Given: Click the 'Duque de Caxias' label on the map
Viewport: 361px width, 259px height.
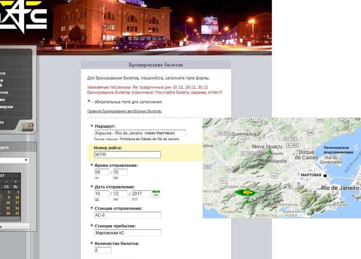Looking at the screenshot, I should point(306,155).
